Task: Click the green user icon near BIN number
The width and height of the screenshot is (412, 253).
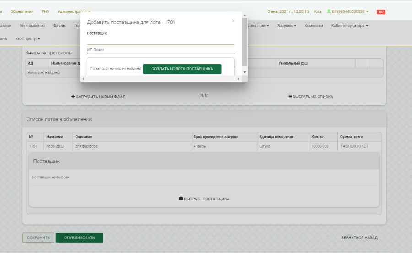Action: point(328,11)
